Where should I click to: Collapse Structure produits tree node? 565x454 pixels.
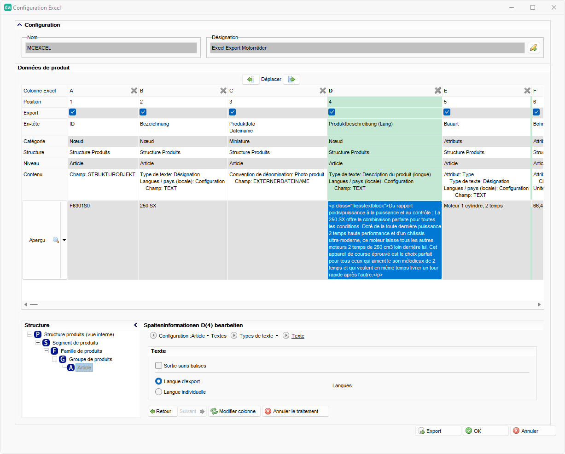[29, 334]
